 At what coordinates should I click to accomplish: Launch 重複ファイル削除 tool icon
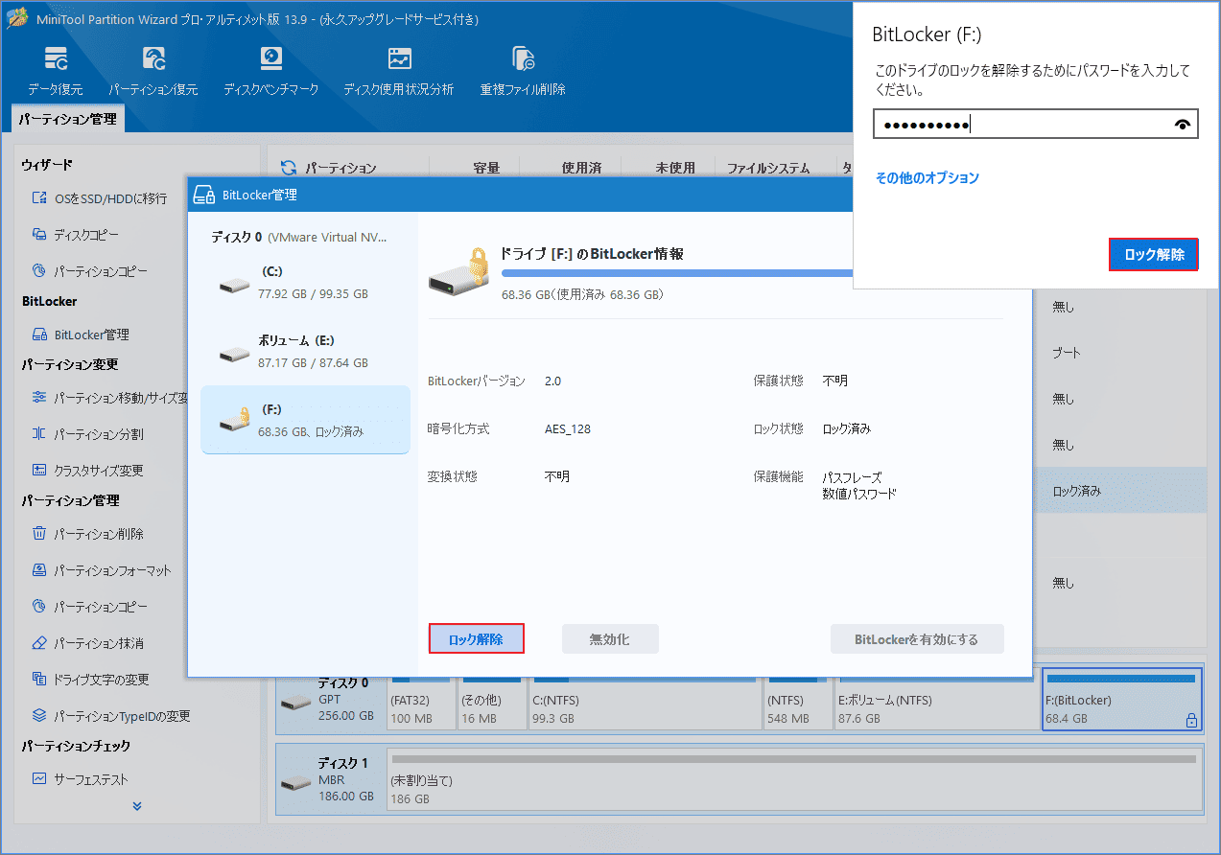click(523, 71)
